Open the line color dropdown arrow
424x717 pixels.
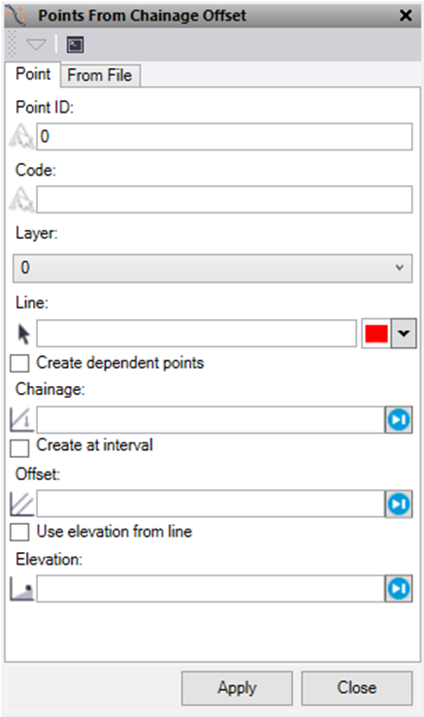pyautogui.click(x=404, y=334)
